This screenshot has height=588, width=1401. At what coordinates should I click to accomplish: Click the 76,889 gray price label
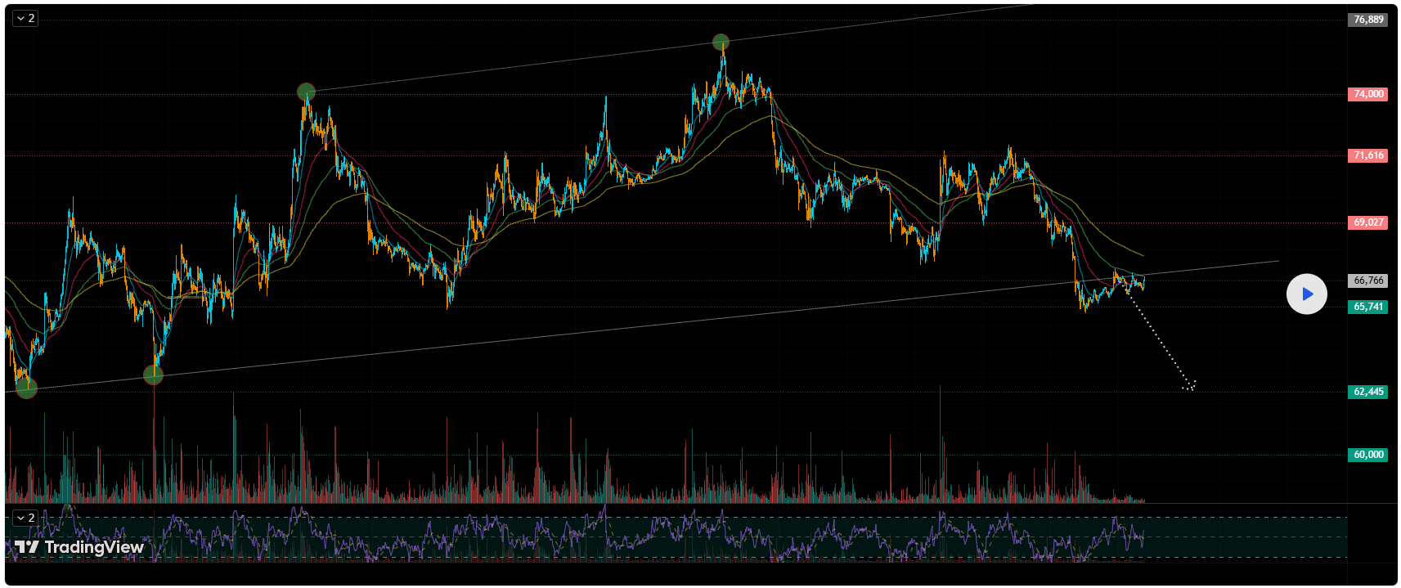(1367, 20)
